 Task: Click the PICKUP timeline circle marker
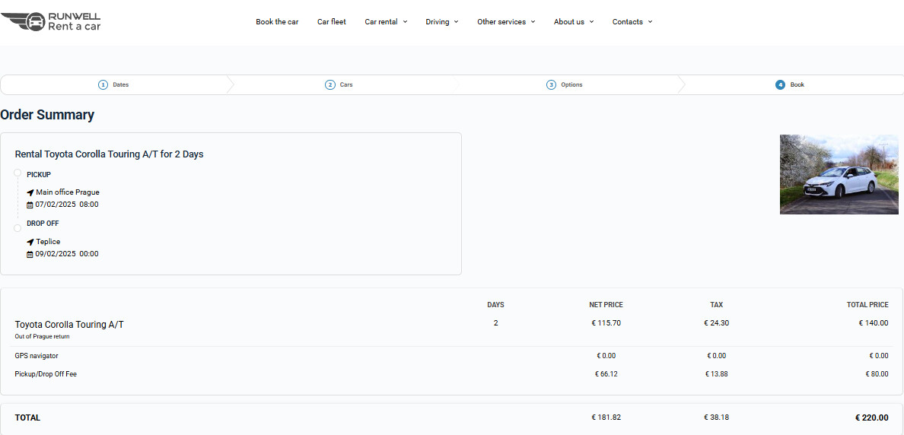(18, 173)
